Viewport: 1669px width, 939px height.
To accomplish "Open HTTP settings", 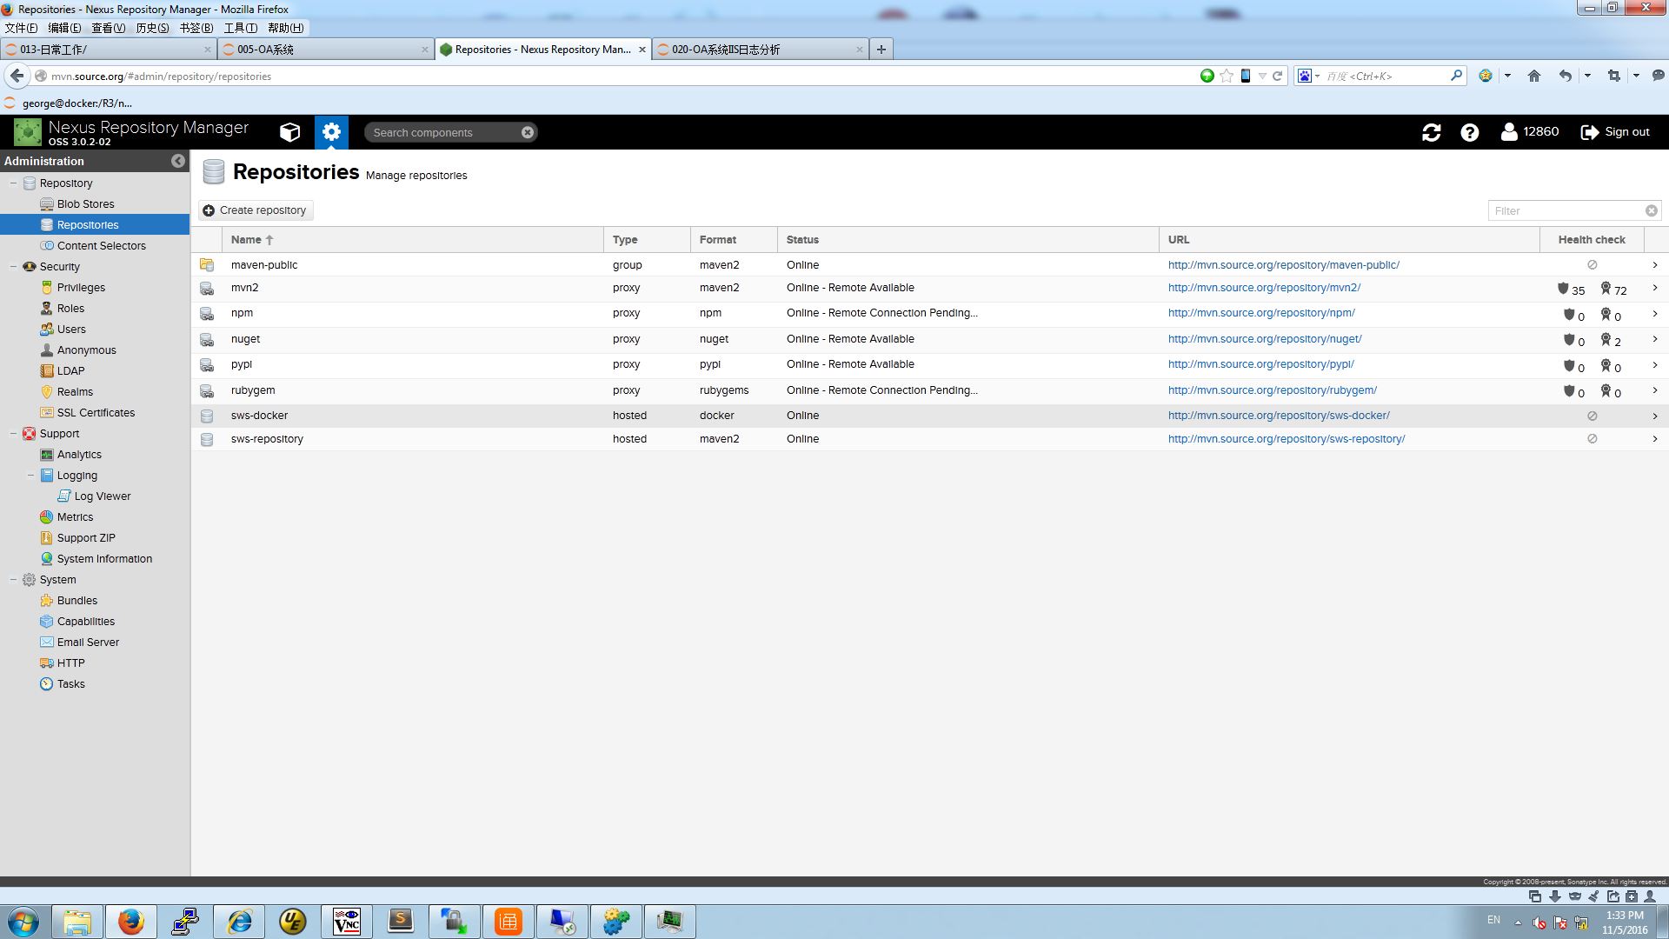I will click(70, 663).
